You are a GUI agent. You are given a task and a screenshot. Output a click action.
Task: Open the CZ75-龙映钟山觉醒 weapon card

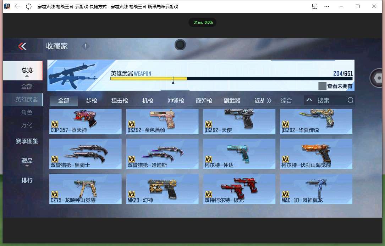pyautogui.click(x=85, y=189)
